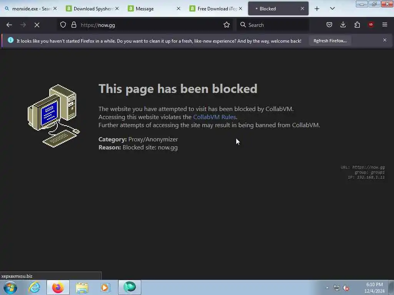Expand the list all tabs chevron
394x295 pixels.
332,8
